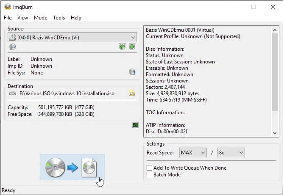Click the 'TOC Information:' heading
The height and width of the screenshot is (195, 284).
pyautogui.click(x=165, y=113)
